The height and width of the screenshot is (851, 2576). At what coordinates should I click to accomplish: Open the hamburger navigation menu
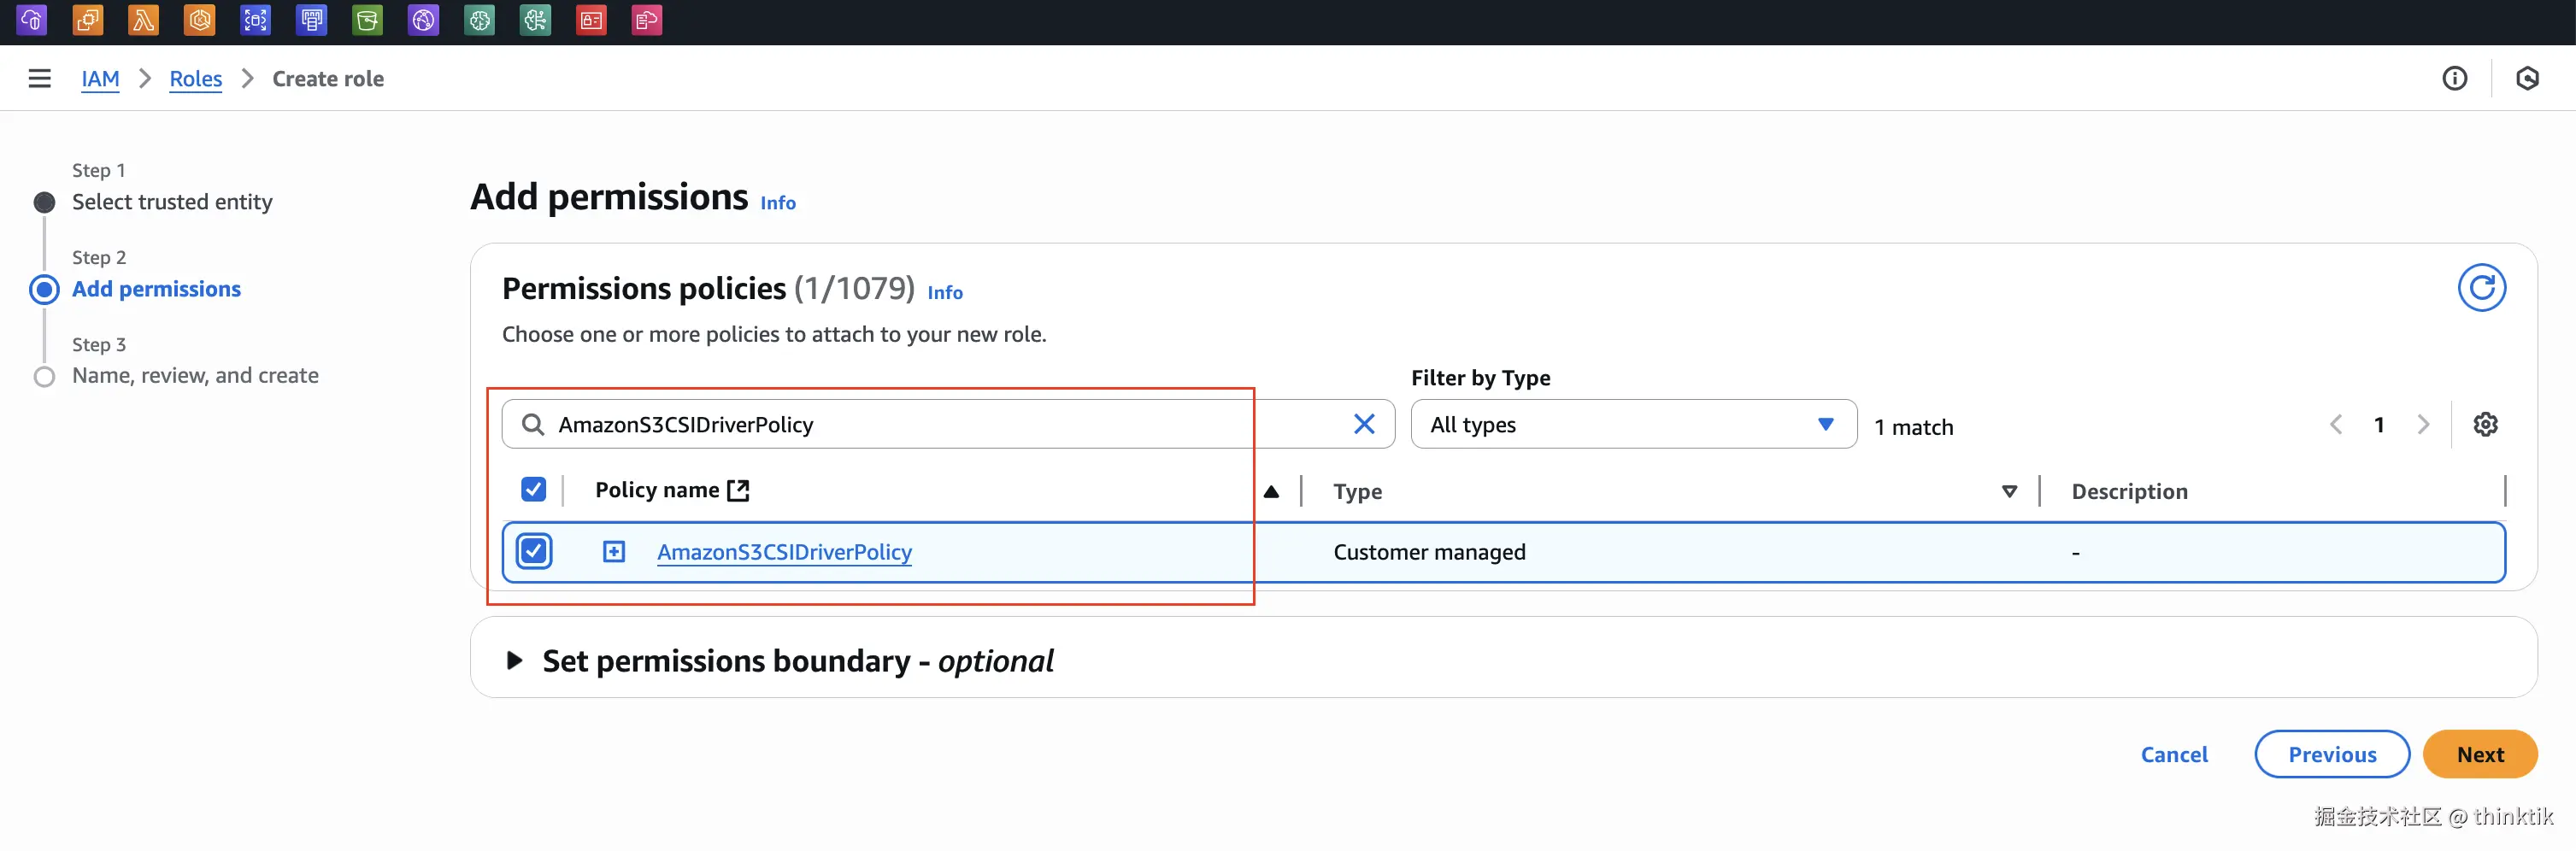[x=39, y=79]
